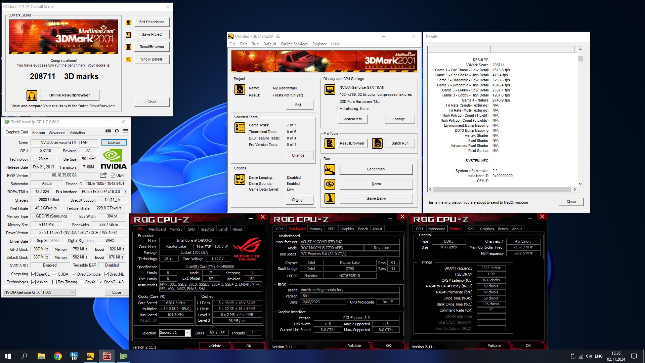Open Windows Start menu

pyautogui.click(x=8, y=356)
